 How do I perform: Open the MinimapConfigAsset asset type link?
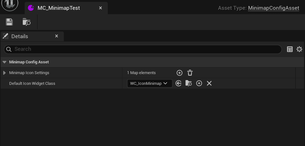[x=273, y=8]
